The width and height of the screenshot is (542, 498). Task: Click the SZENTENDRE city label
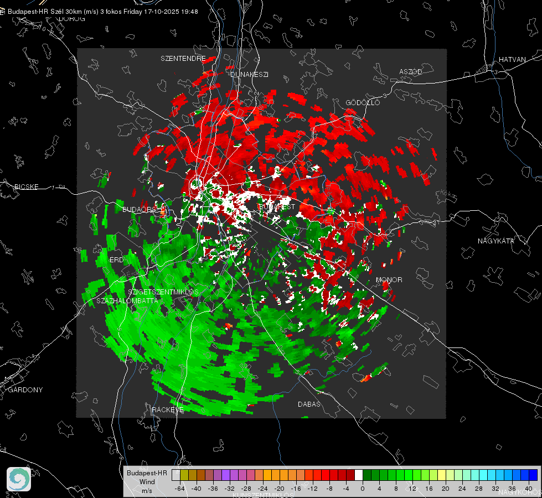183,59
